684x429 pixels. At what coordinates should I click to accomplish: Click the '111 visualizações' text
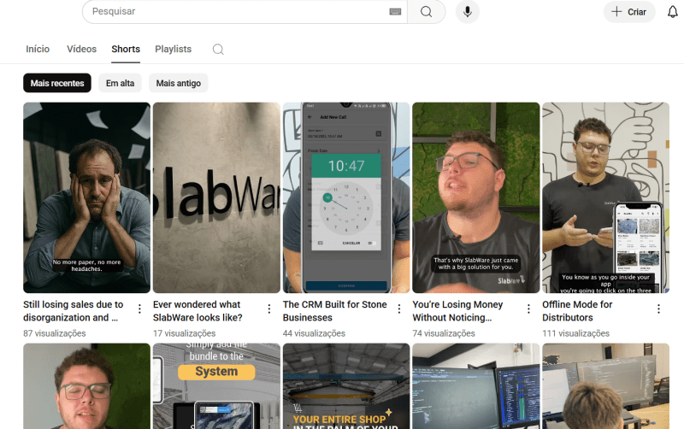575,333
